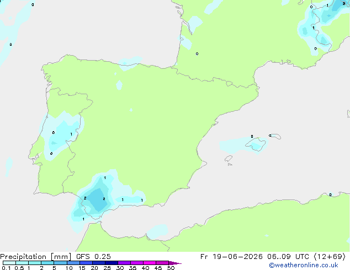Click the date '19-06-2026' text

[237, 257]
